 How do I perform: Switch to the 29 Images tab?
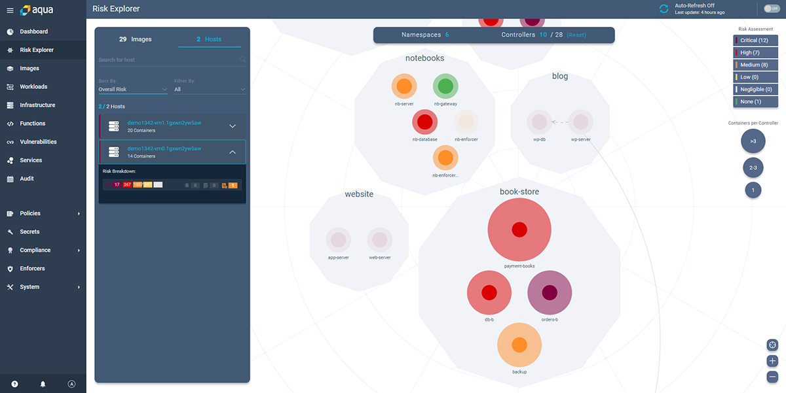[x=135, y=39]
